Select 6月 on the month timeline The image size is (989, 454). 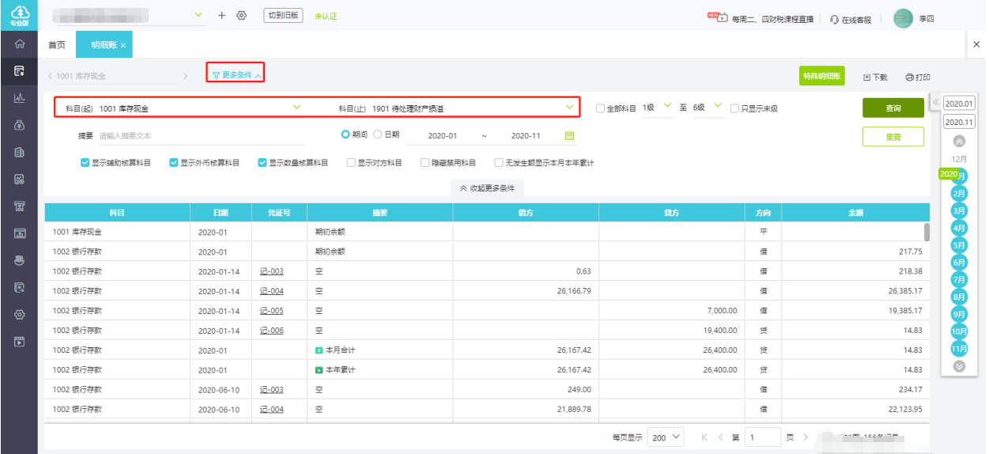click(x=959, y=262)
